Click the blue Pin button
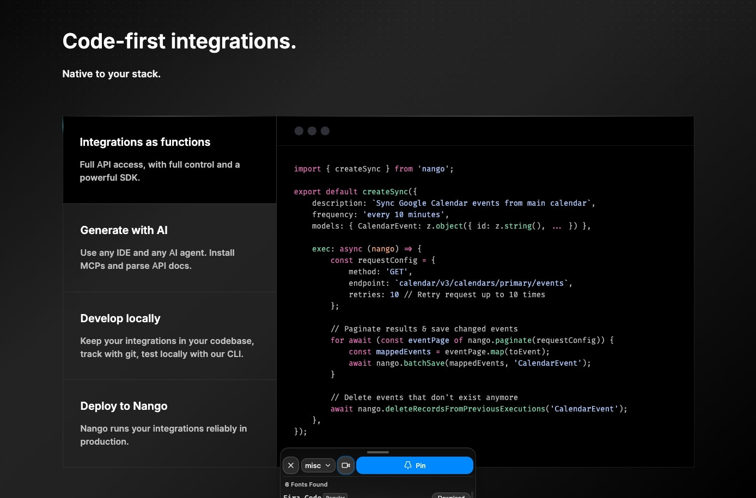756x498 pixels. click(x=414, y=465)
